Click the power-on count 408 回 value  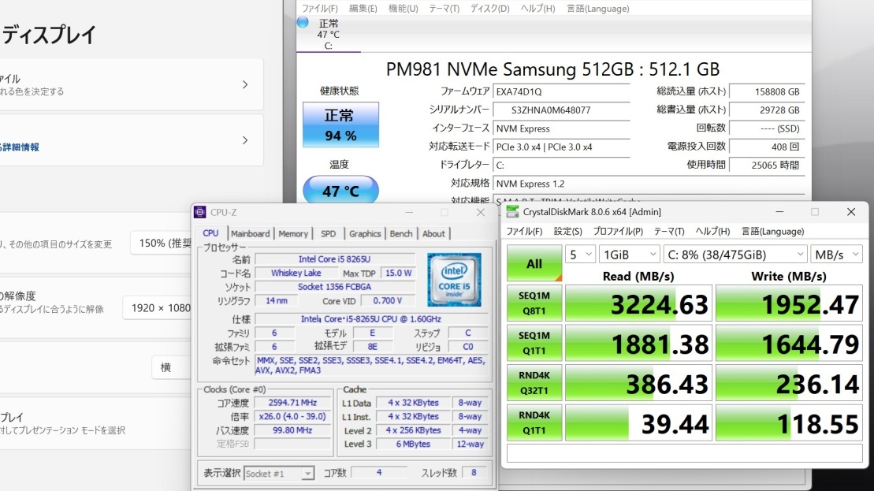pyautogui.click(x=767, y=147)
